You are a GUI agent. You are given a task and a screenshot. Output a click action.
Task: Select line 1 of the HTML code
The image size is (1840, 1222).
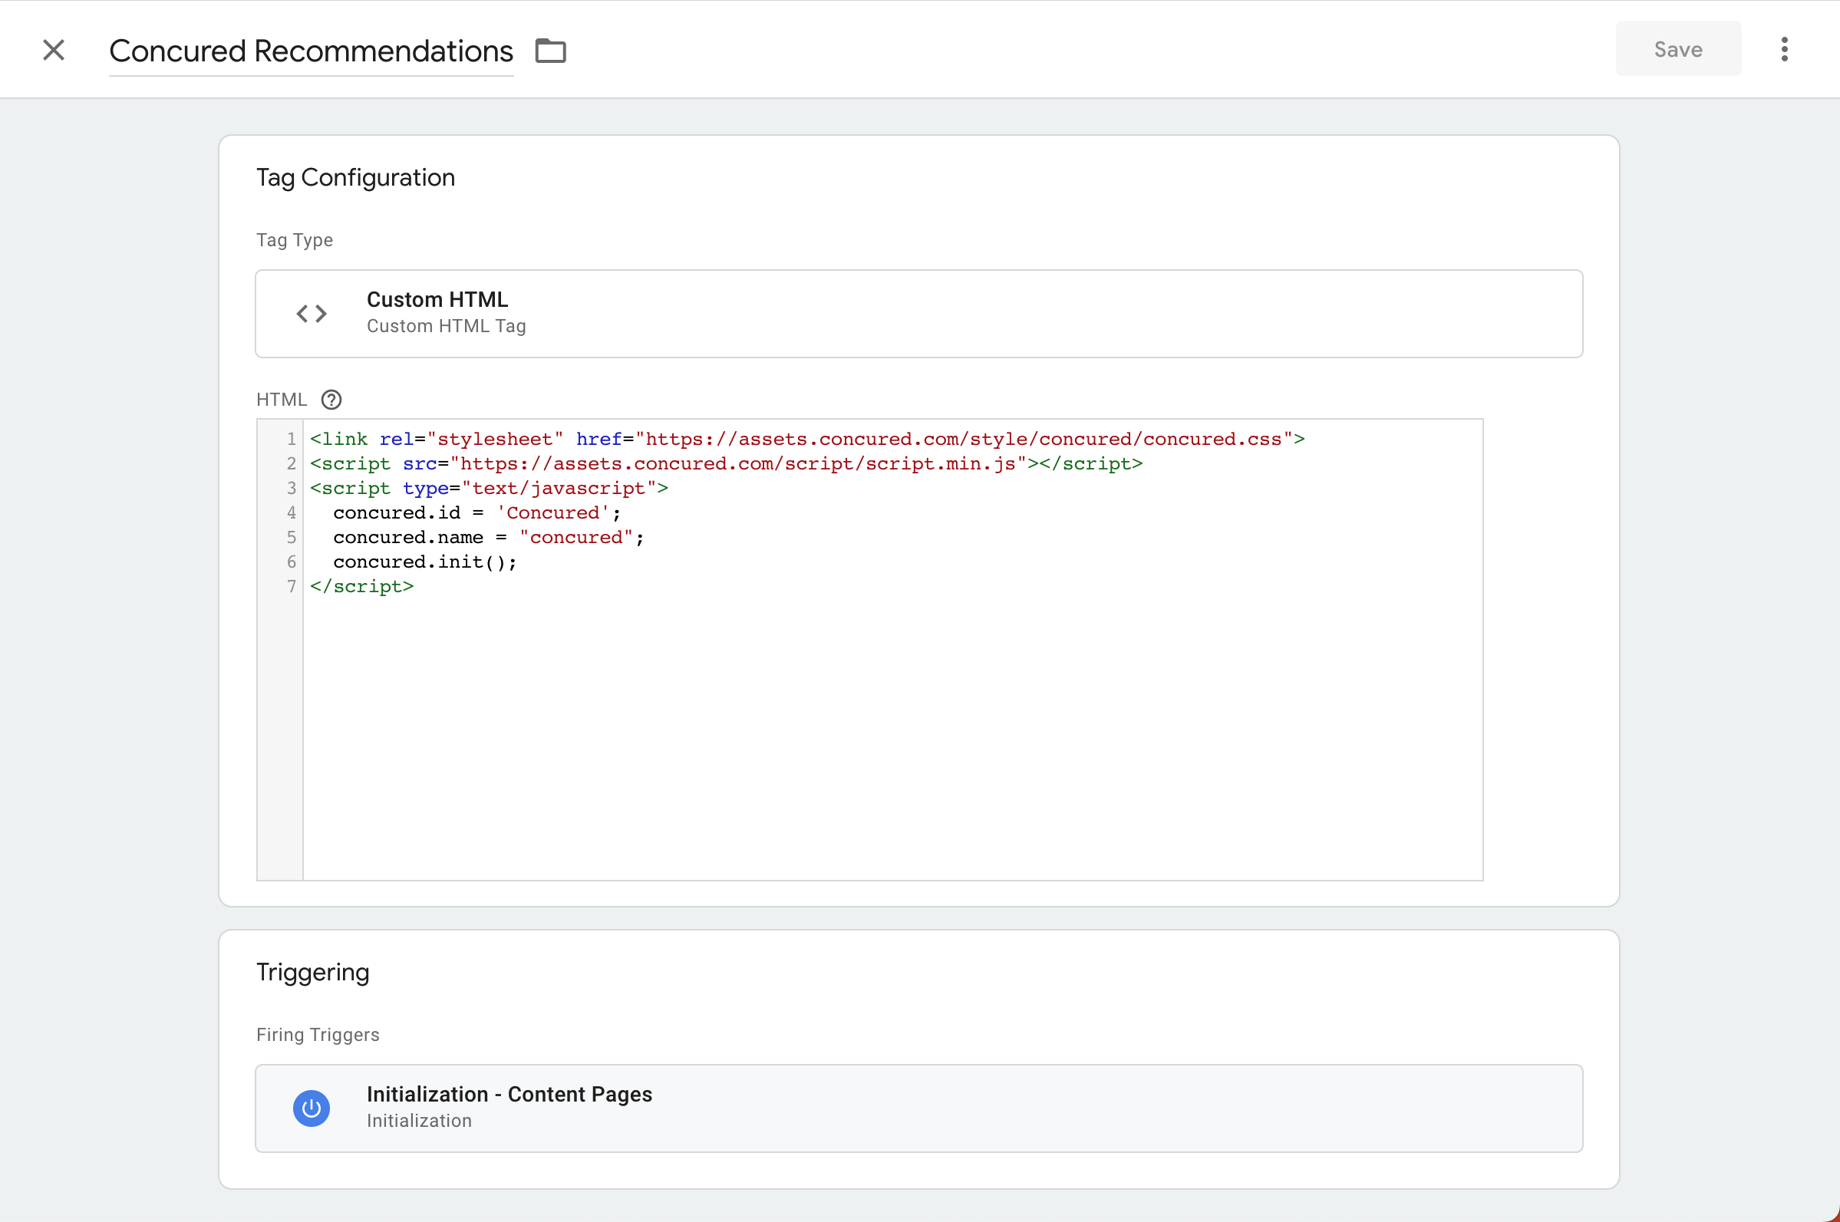tap(806, 438)
